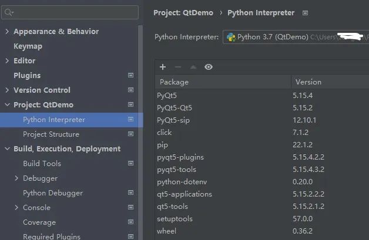This screenshot has height=240, width=369.
Task: Collapse the Build, Execution, Deployment section
Action: tap(7, 149)
